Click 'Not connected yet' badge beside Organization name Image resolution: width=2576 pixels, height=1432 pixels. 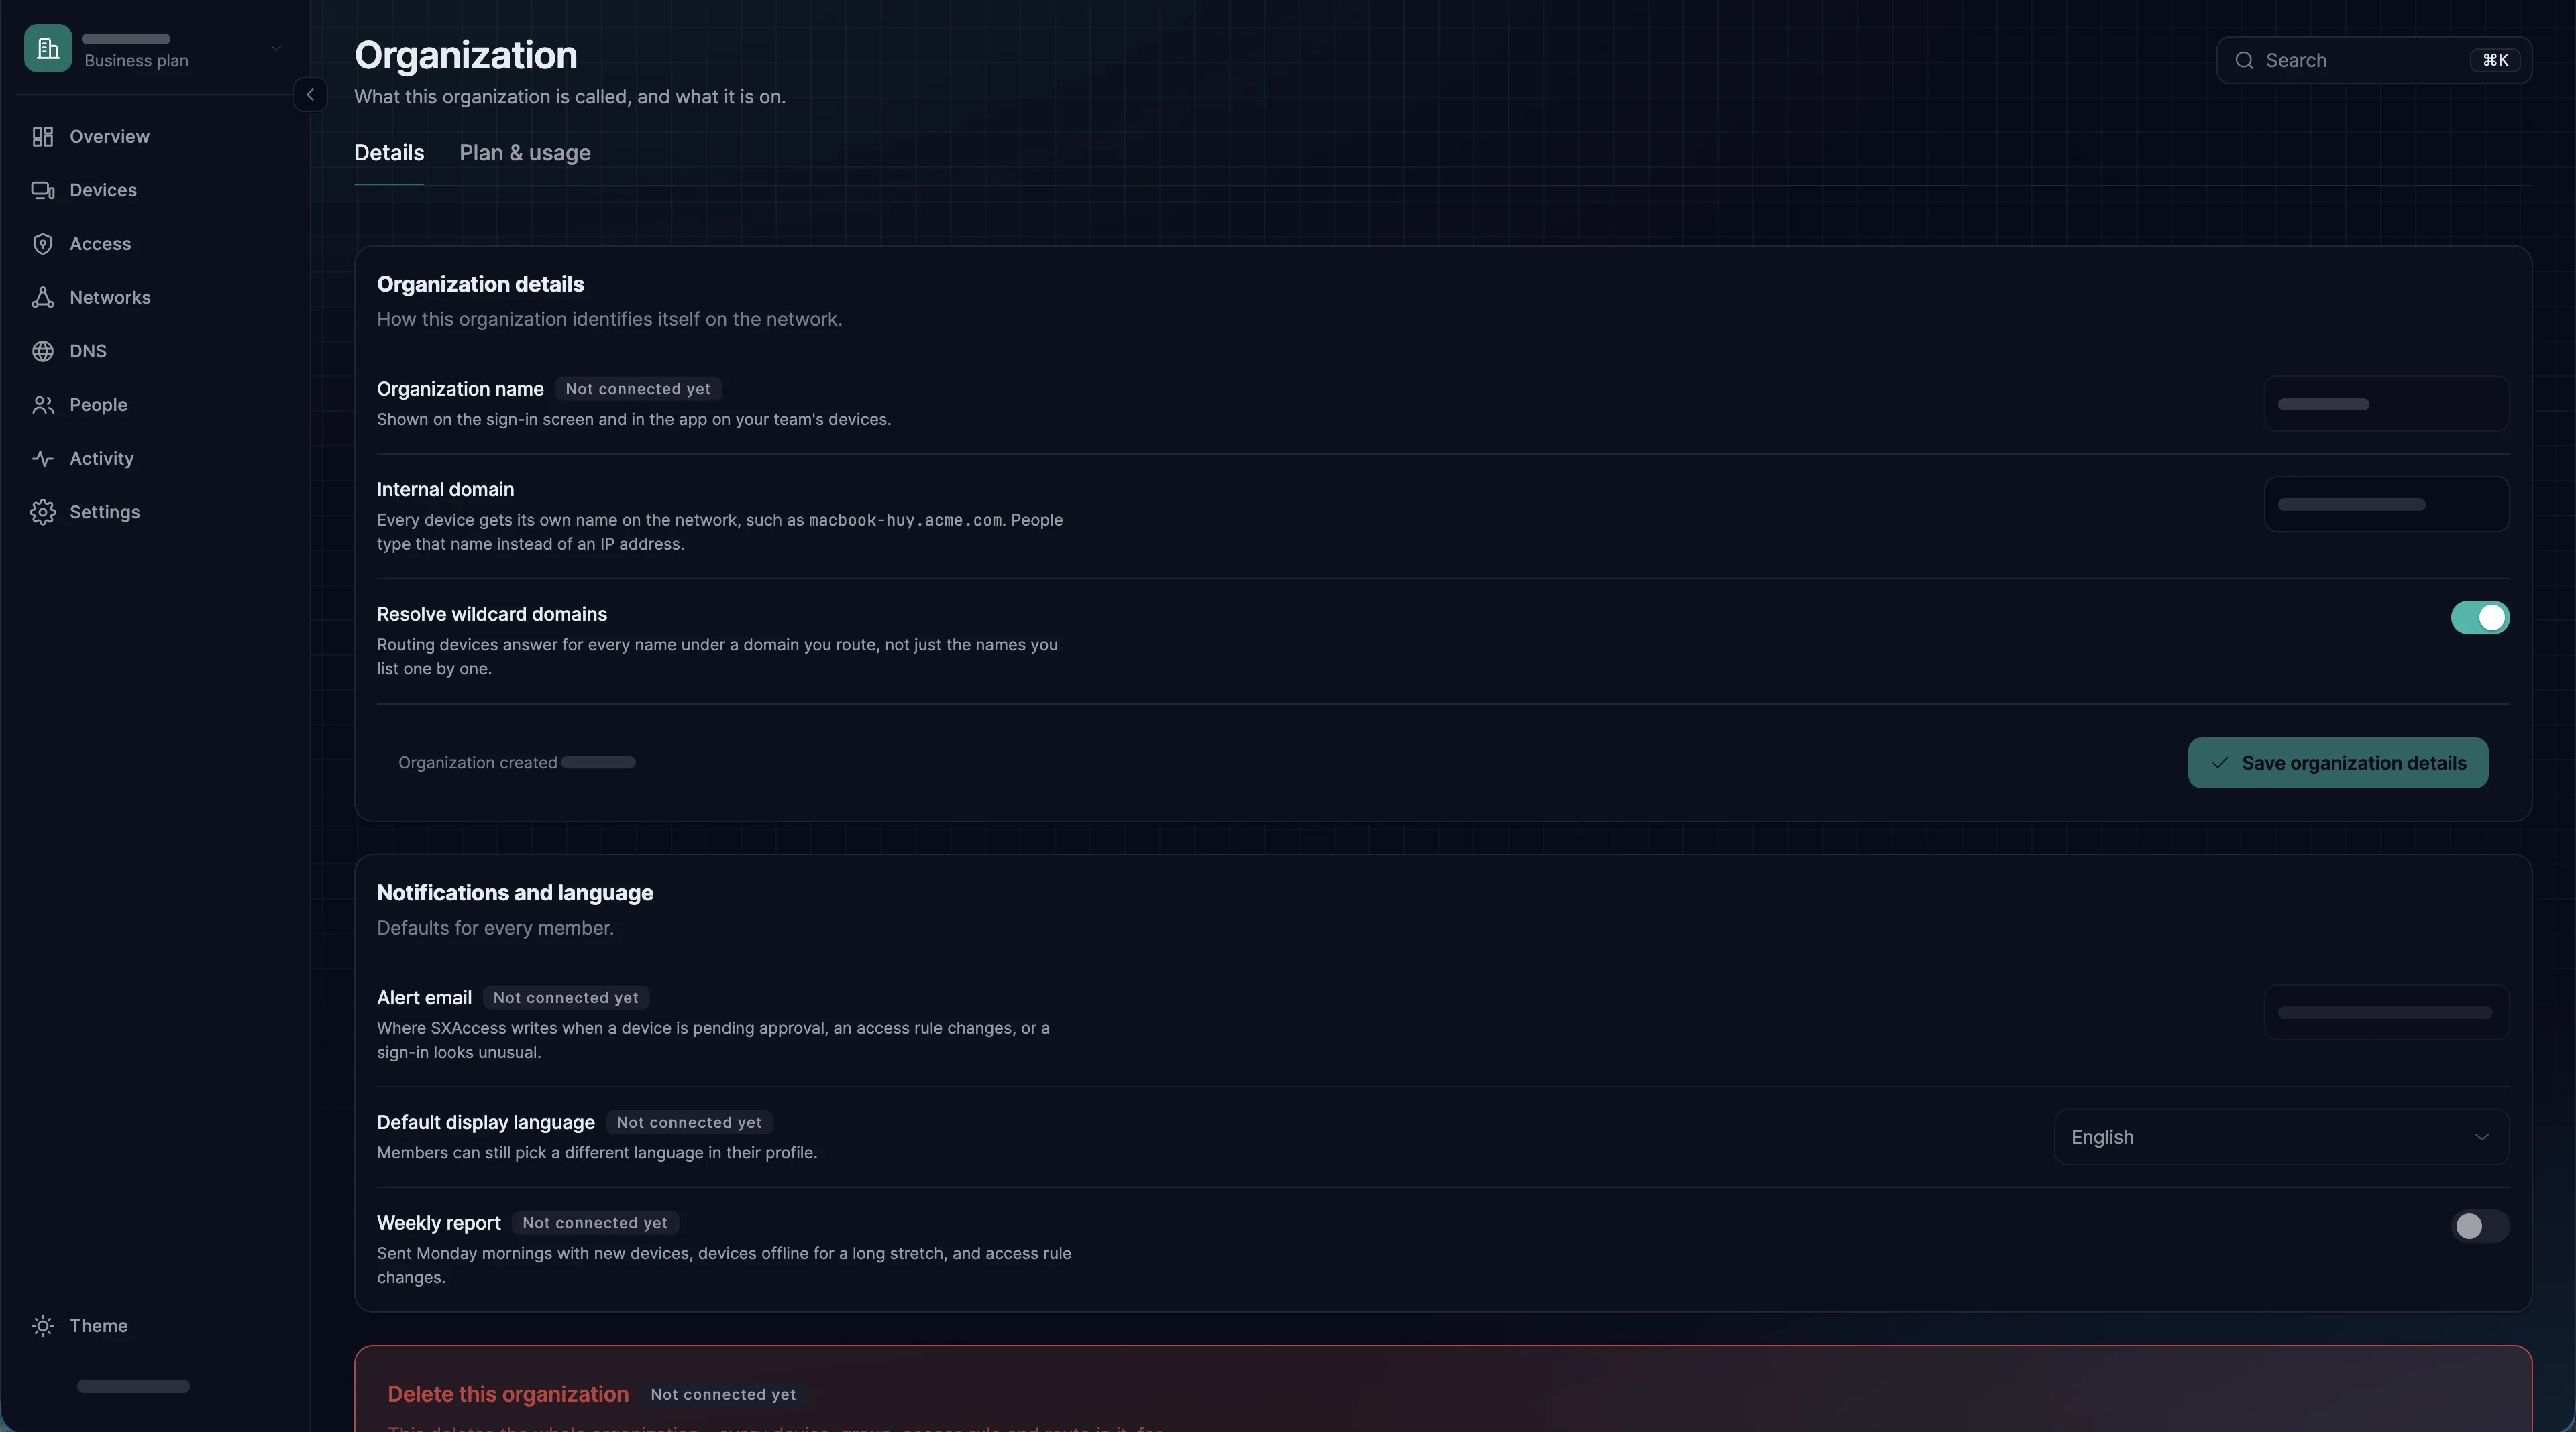pyautogui.click(x=638, y=389)
